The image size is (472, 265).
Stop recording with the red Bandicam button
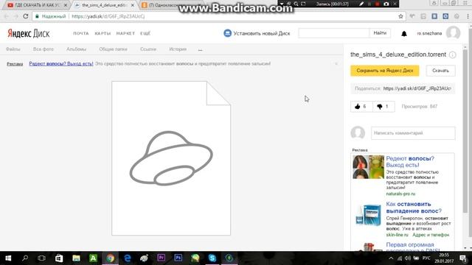coord(377,4)
